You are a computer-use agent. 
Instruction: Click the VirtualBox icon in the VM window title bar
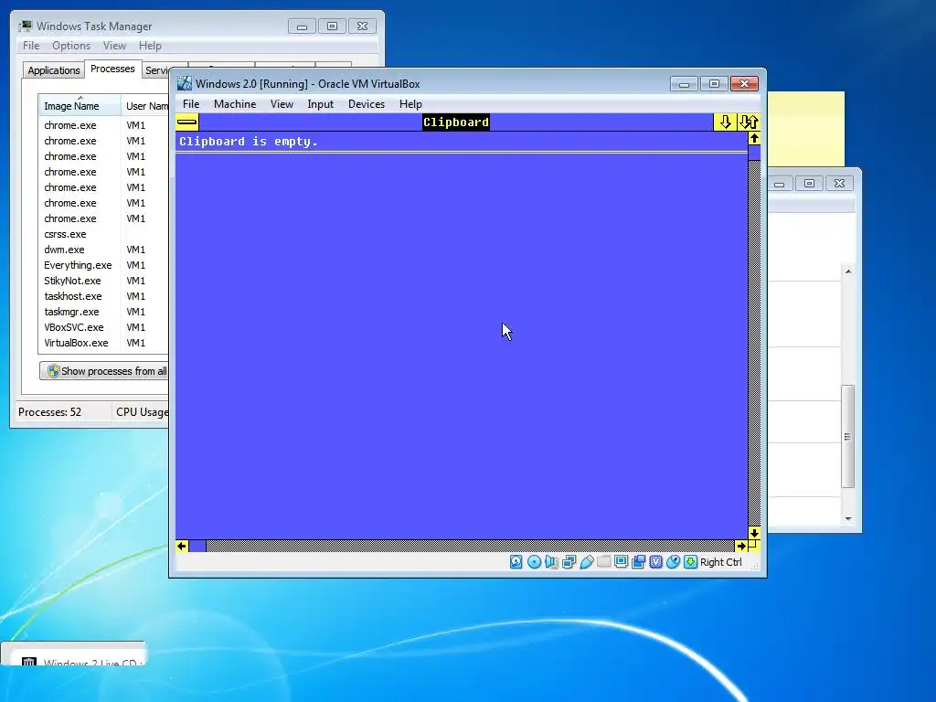pos(185,83)
